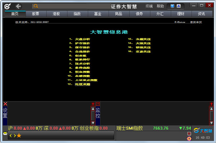Click the envelope mail icon at bottom left

(5, 134)
